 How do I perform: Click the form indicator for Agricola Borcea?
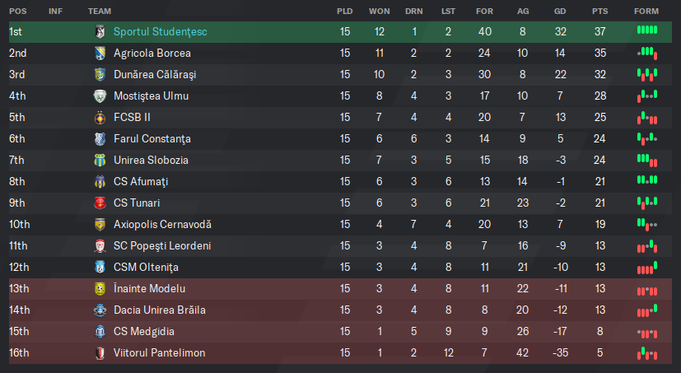(647, 53)
